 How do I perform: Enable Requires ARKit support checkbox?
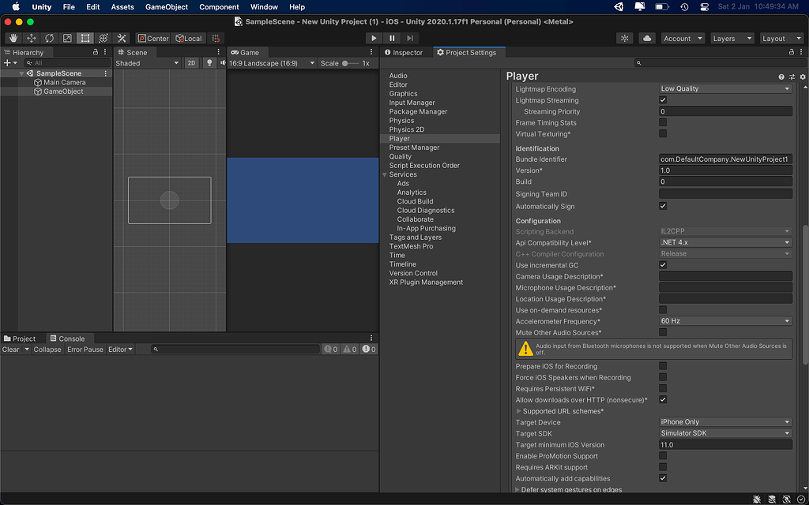[x=663, y=467]
